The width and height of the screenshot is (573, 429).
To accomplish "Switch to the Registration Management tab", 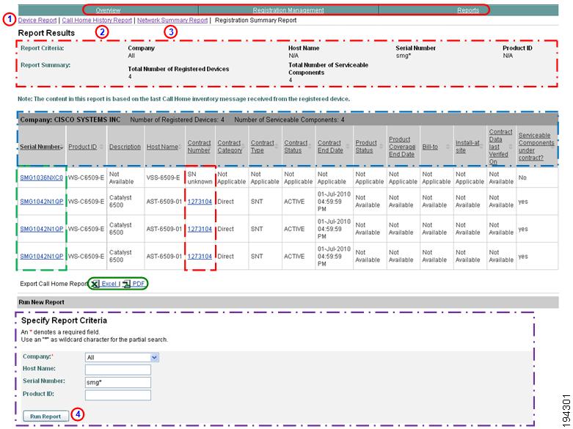I will [x=288, y=10].
